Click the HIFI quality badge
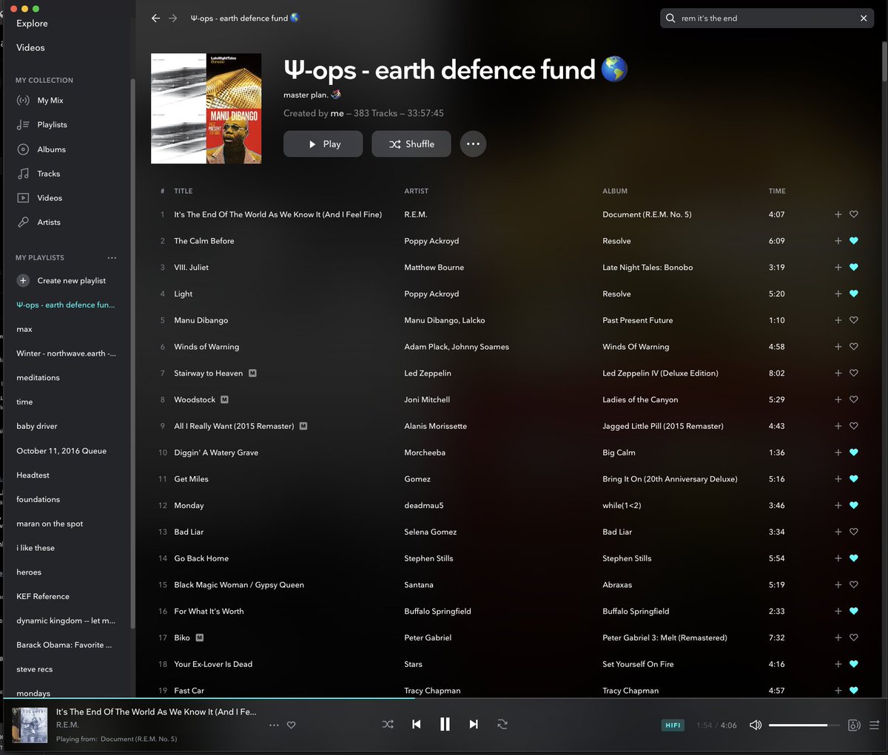 click(x=673, y=725)
